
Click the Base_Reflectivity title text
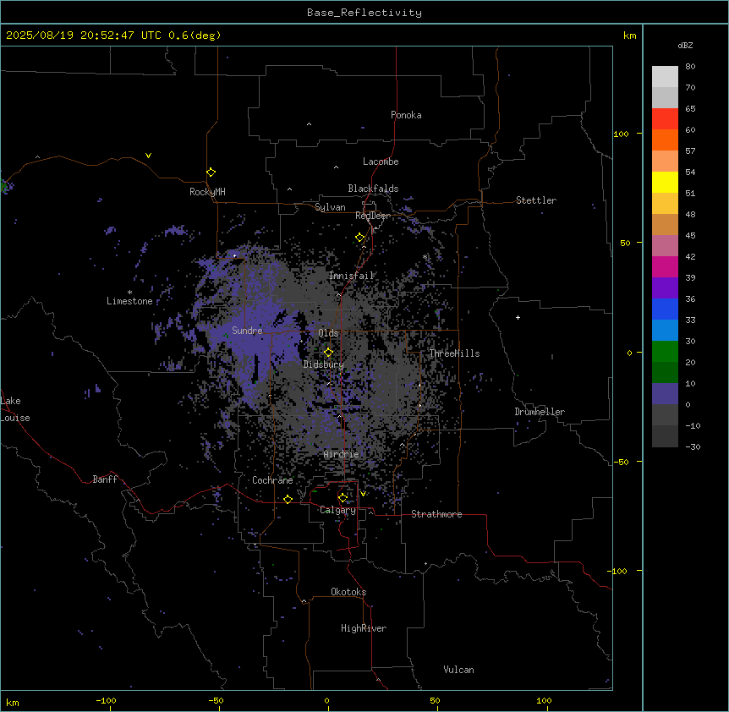click(x=364, y=13)
